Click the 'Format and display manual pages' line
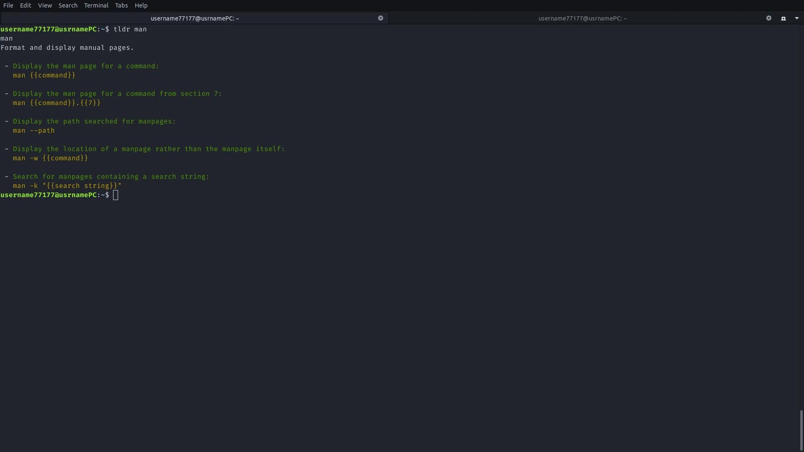Screen dimensions: 804x452 tap(67, 48)
